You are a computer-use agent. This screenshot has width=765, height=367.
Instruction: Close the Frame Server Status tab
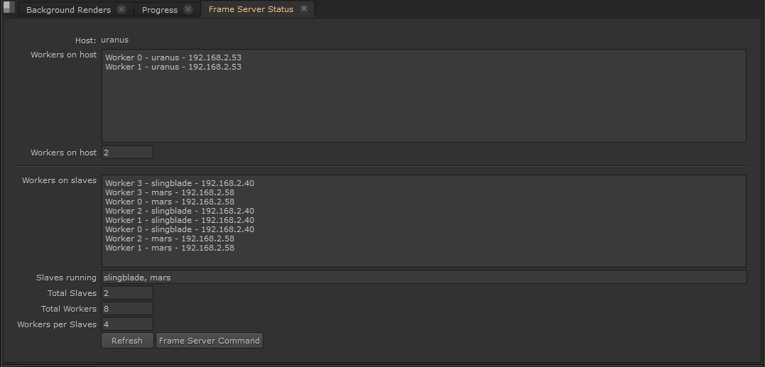[304, 9]
